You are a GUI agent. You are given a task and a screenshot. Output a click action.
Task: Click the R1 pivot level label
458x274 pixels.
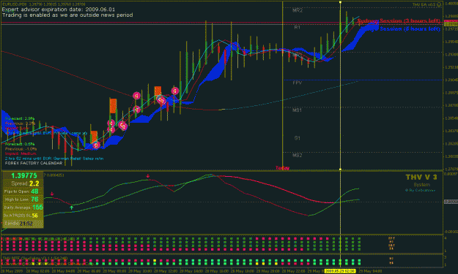297,27
